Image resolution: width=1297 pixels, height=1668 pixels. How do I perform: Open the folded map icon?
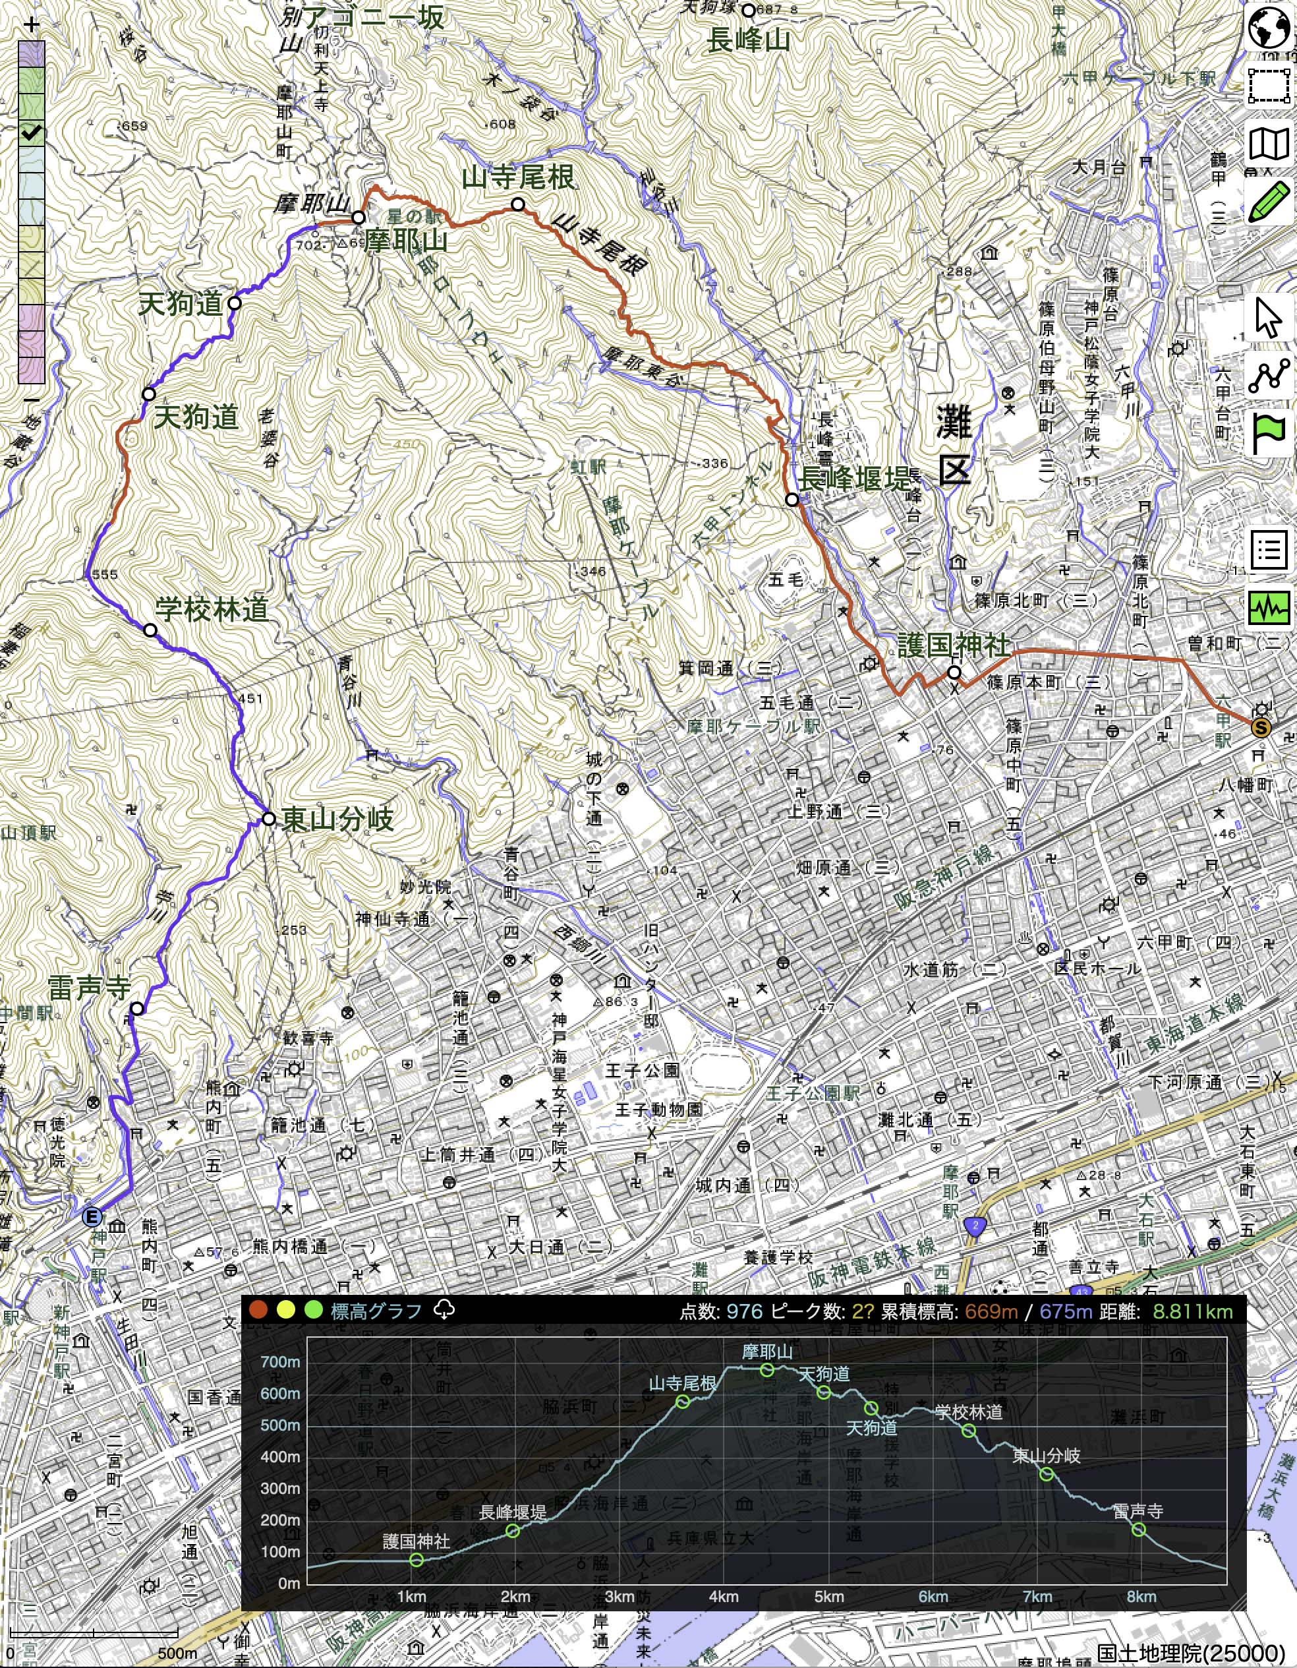[x=1269, y=144]
